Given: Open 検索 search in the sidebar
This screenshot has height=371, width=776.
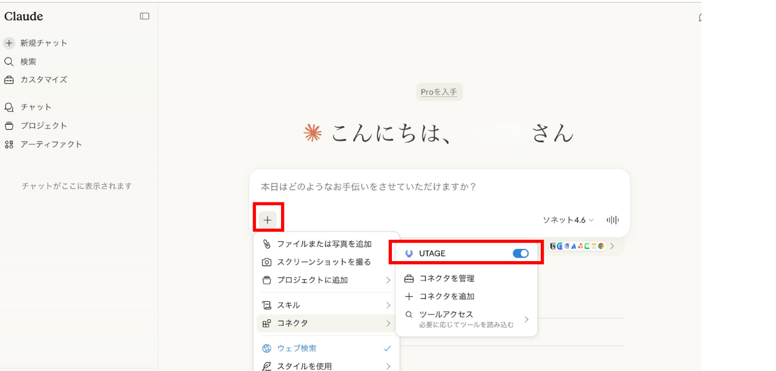Looking at the screenshot, I should click(x=28, y=62).
